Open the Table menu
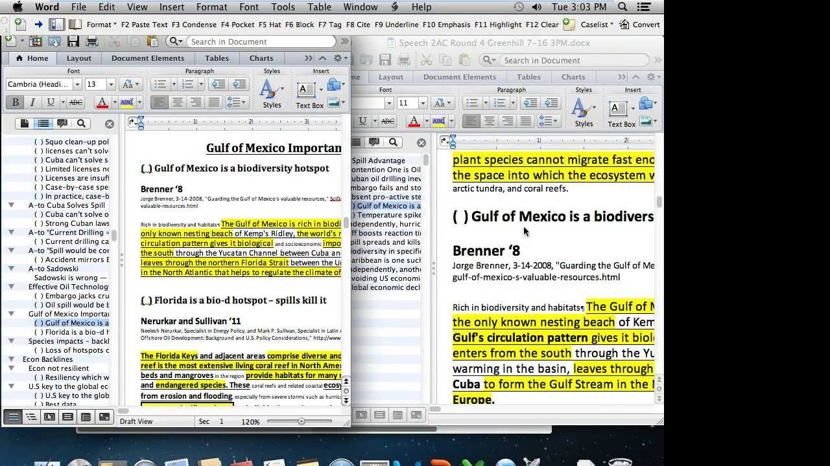This screenshot has height=466, width=830. tap(319, 7)
